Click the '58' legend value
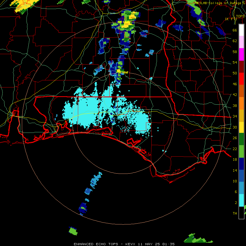The image size is (246, 246). coord(235,52)
